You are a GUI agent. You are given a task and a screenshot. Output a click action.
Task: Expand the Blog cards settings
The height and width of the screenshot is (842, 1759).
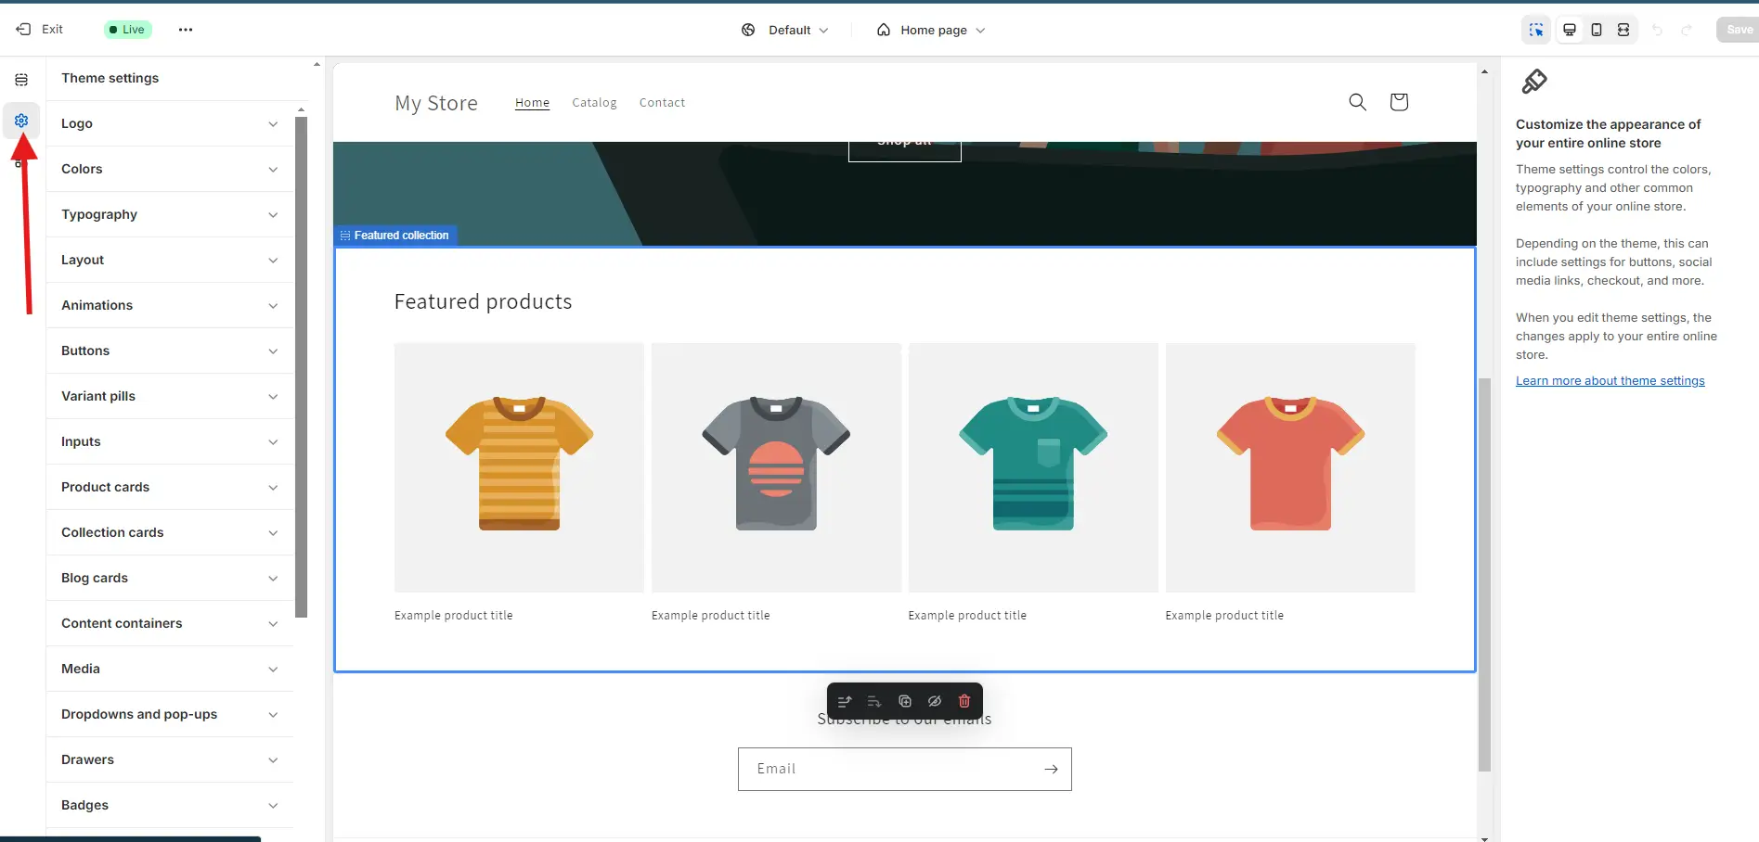(170, 578)
